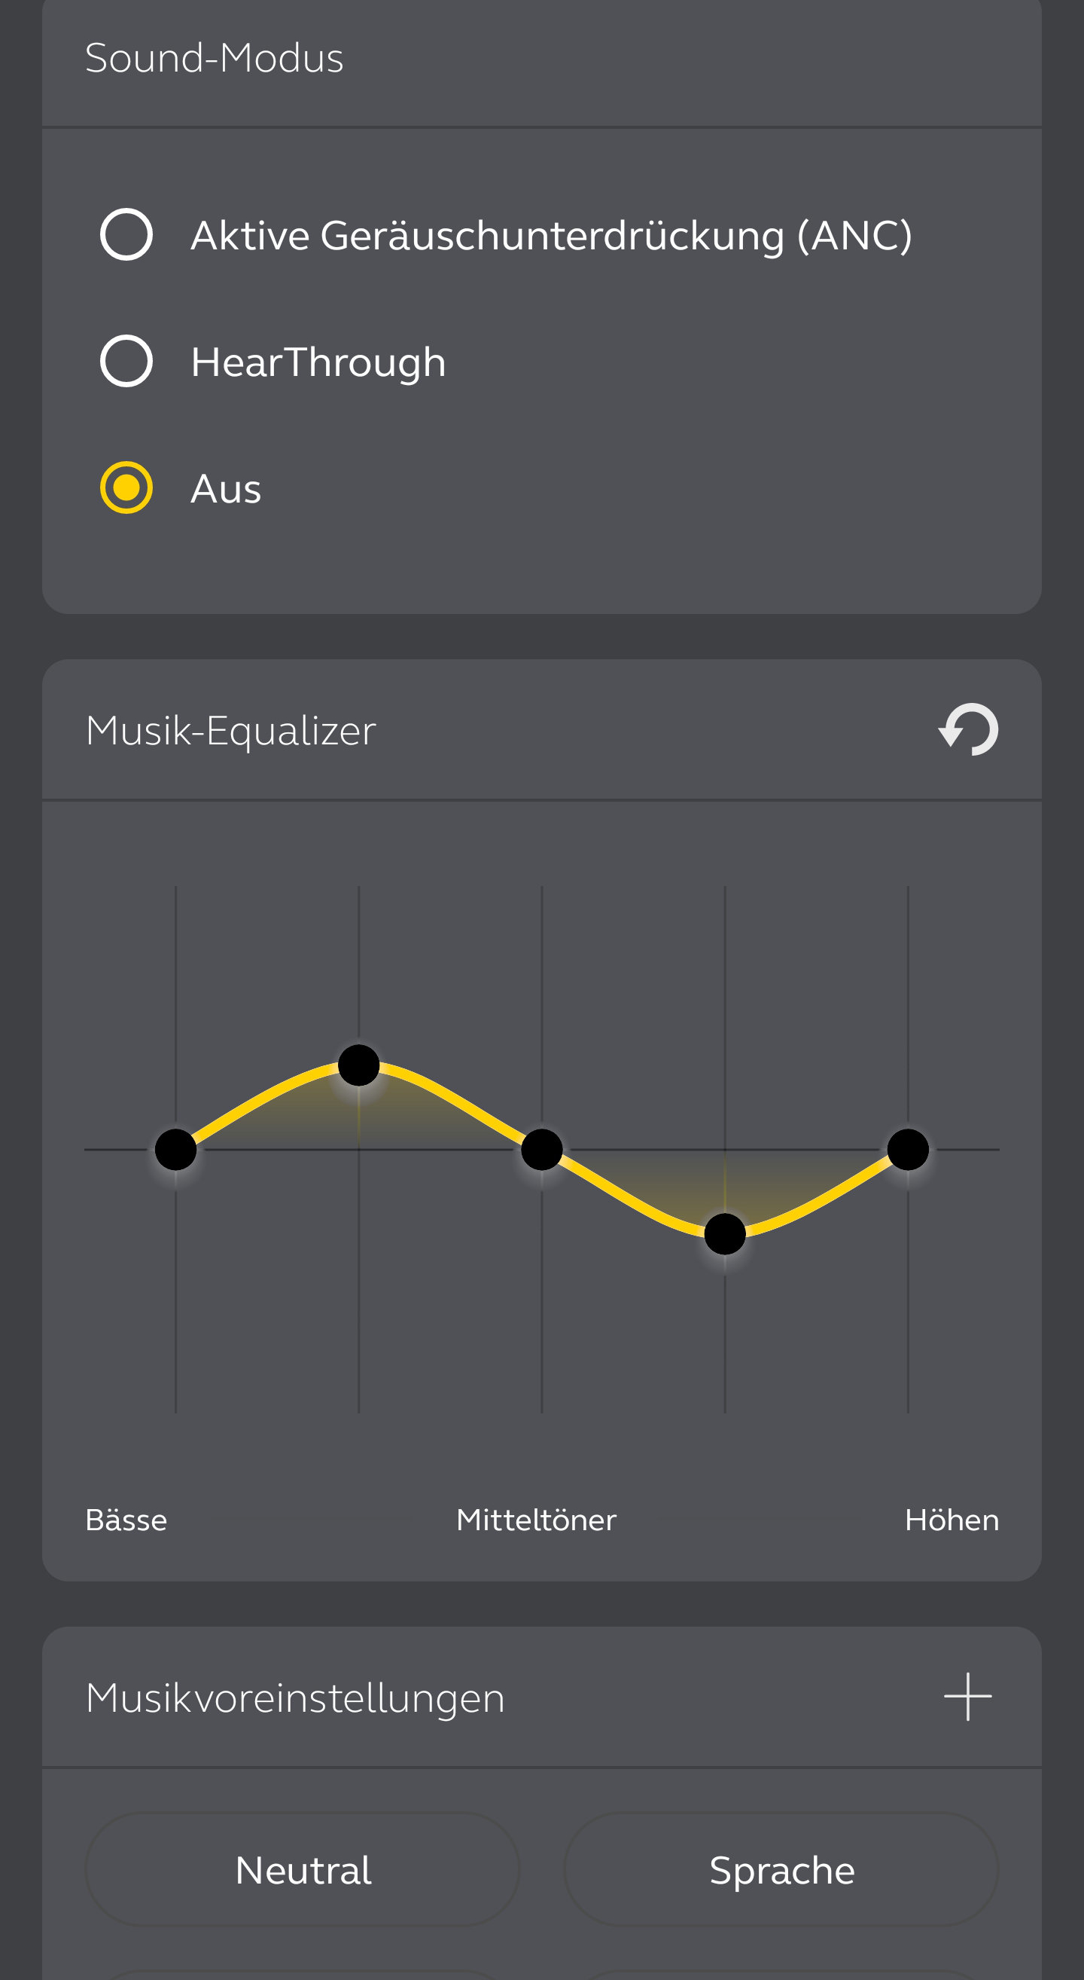Click the Mitteltöner label
Viewport: 1084px width, 1980px height.
(536, 1520)
